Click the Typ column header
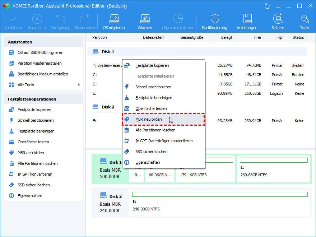The image size is (316, 237). click(279, 37)
